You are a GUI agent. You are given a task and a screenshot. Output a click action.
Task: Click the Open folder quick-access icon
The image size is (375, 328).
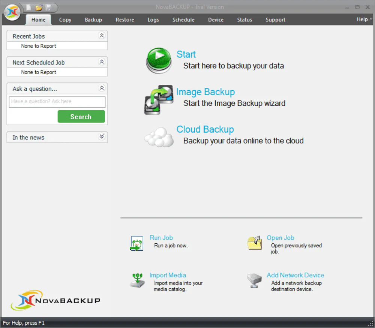click(x=39, y=7)
